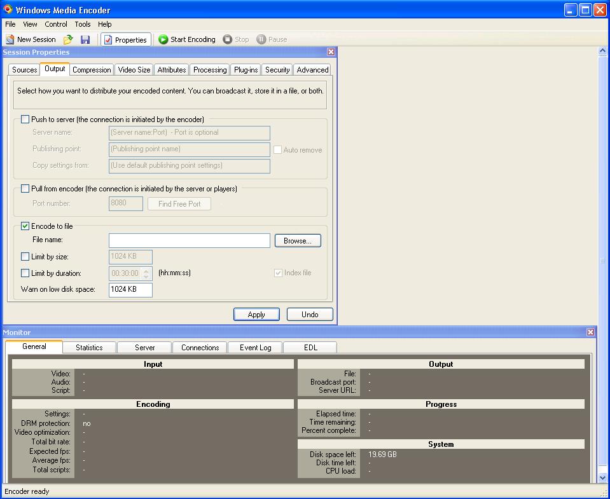Switch to the Compression tab
The height and width of the screenshot is (499, 610).
point(92,69)
